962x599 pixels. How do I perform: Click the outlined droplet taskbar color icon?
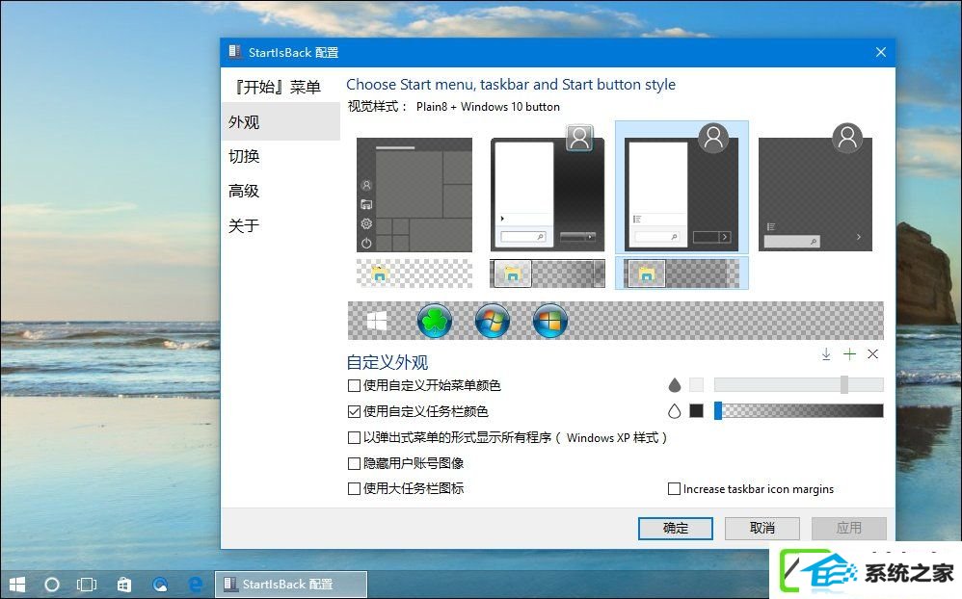(x=674, y=411)
